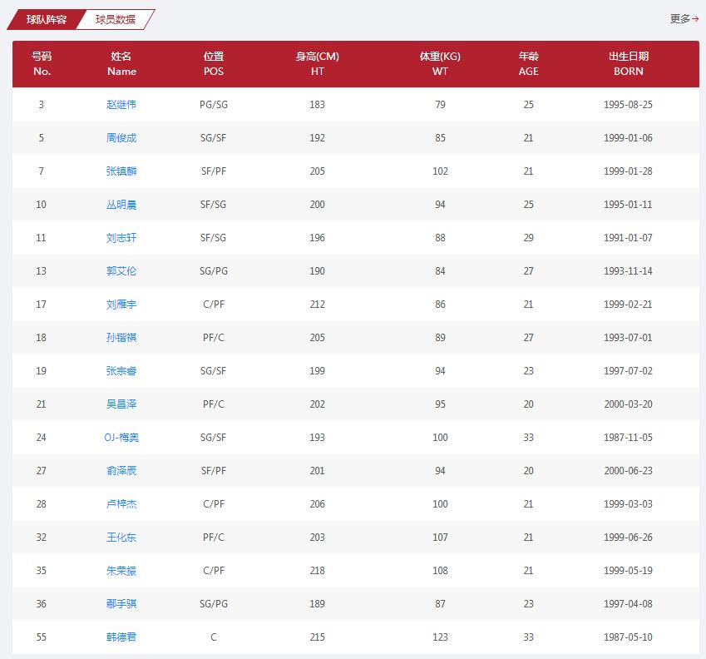This screenshot has height=659, width=706.
Task: Open 卢梓杰 player link
Action: (121, 504)
